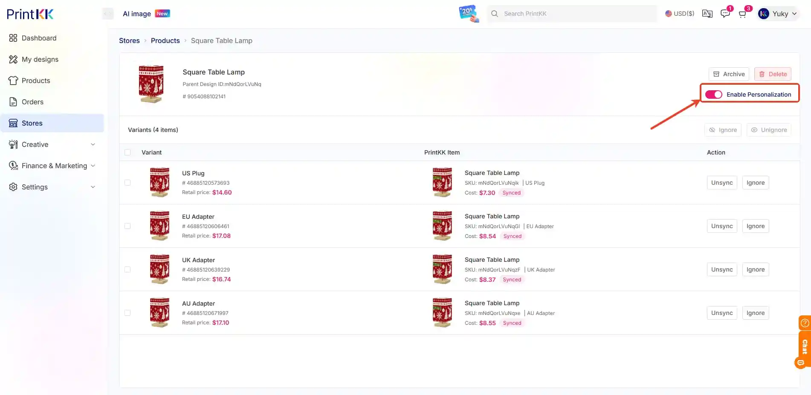Archive the Square Table Lamp product
This screenshot has height=395, width=811.
(729, 74)
